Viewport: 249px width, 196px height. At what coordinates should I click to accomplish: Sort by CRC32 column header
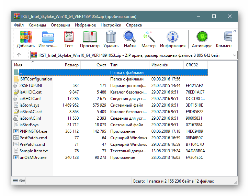(x=196, y=65)
